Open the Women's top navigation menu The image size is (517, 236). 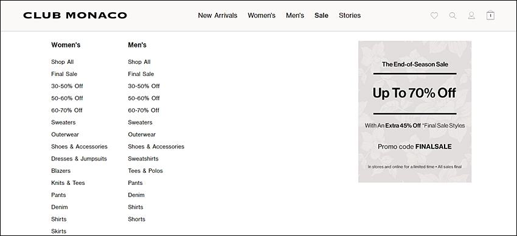click(x=262, y=15)
